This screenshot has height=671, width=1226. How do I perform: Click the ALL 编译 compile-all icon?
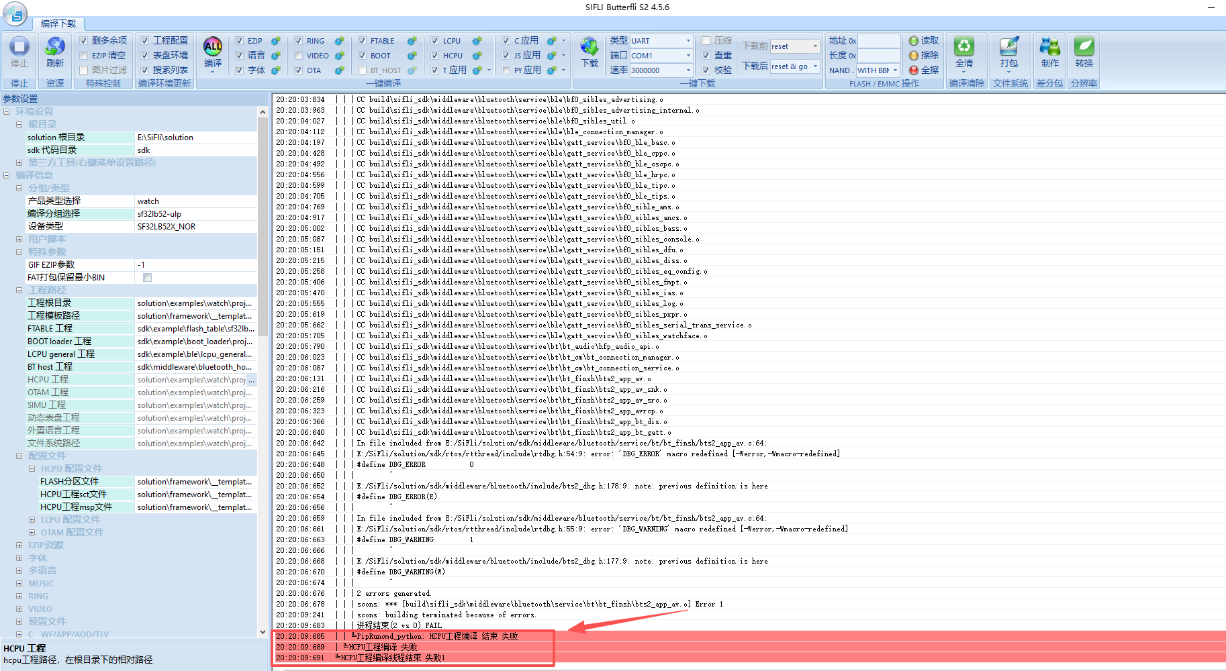213,47
